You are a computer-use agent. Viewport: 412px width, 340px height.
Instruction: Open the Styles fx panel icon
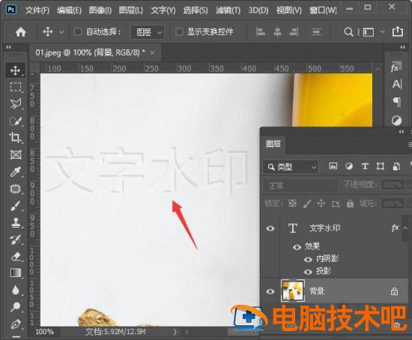coord(396,67)
